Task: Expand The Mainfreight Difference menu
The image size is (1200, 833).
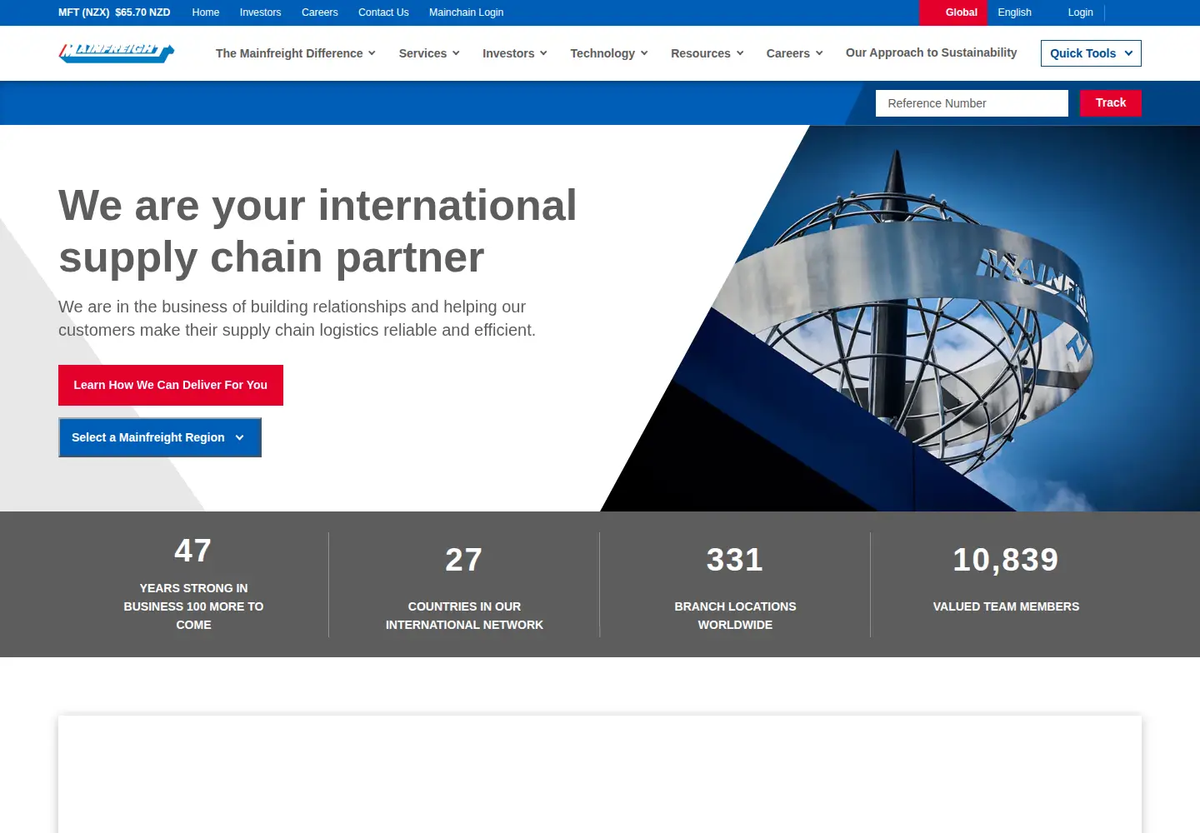Action: click(x=296, y=53)
